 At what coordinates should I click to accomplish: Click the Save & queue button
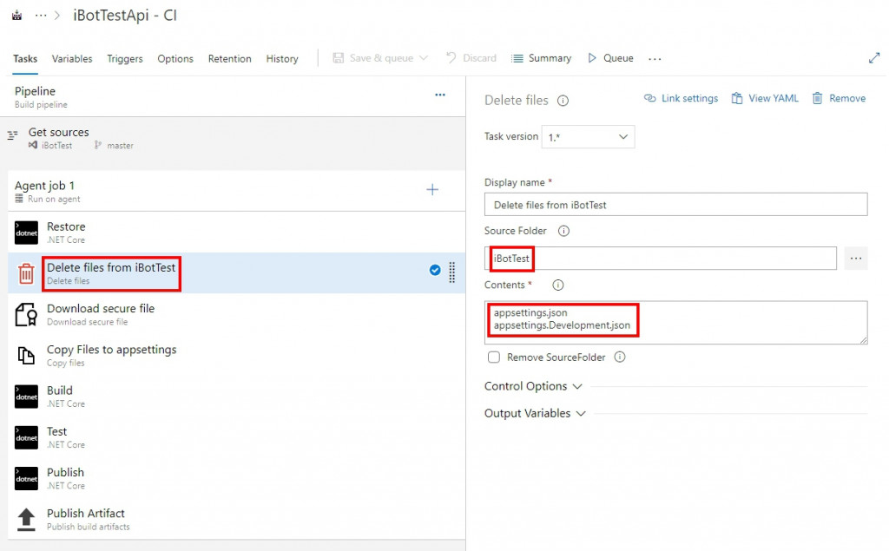[x=373, y=58]
